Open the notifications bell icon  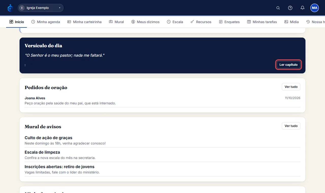[x=302, y=8]
